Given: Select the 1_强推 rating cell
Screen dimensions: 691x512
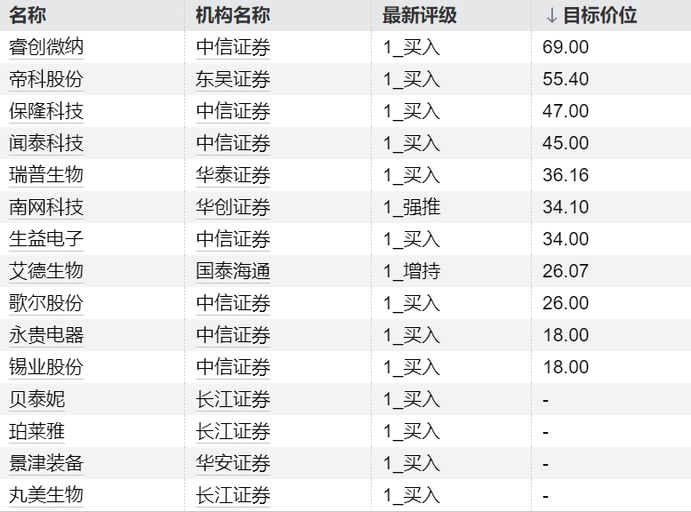Looking at the screenshot, I should pyautogui.click(x=412, y=207).
